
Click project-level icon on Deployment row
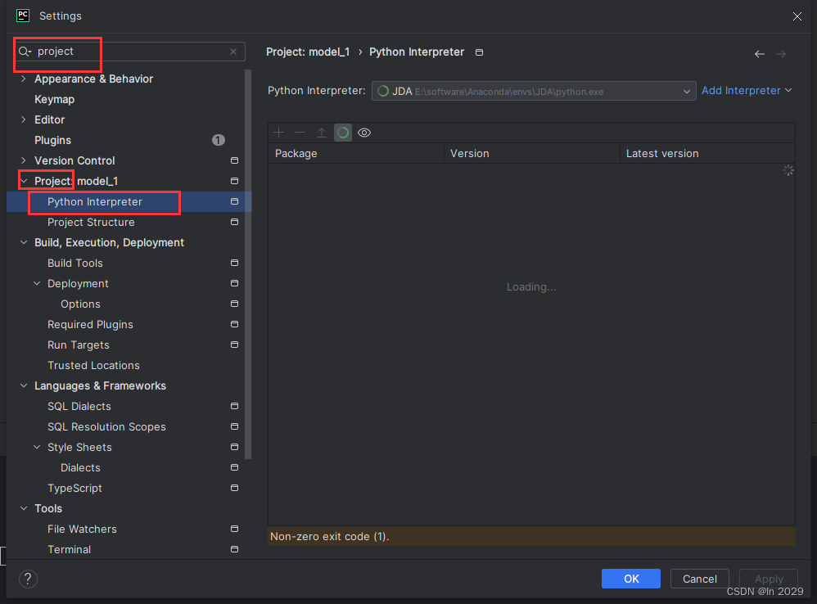[234, 283]
